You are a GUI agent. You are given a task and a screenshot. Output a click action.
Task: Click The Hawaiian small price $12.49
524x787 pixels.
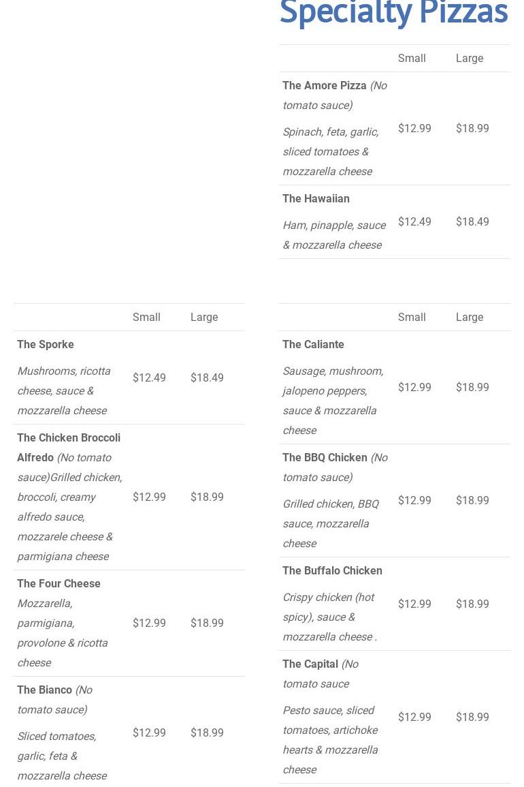click(x=414, y=222)
